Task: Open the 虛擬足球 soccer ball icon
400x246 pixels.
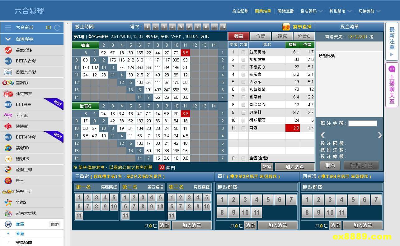Action: pos(8,170)
